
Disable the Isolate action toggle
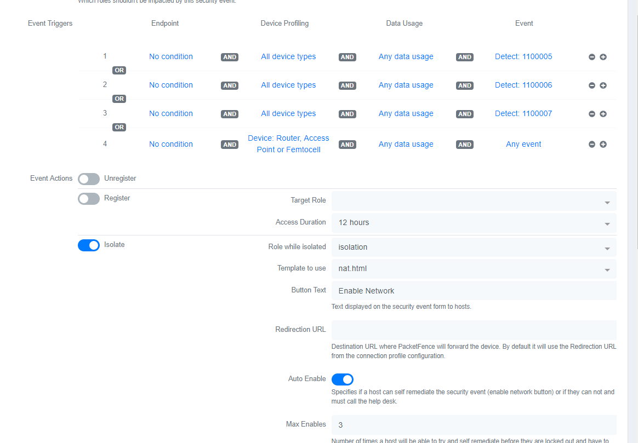pyautogui.click(x=89, y=245)
